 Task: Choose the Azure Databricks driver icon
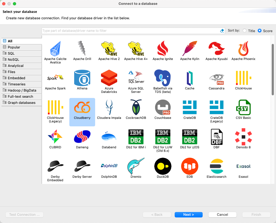click(x=109, y=78)
